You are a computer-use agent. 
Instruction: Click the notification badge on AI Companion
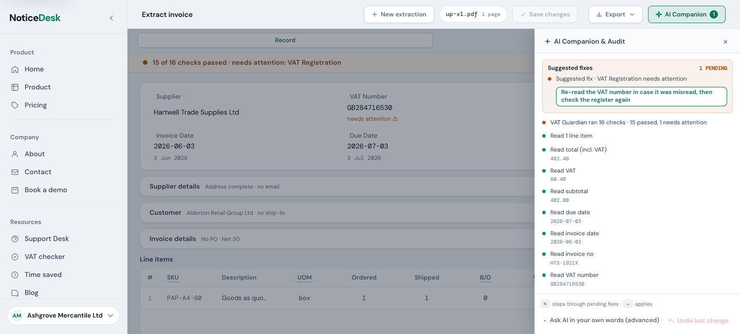[713, 14]
